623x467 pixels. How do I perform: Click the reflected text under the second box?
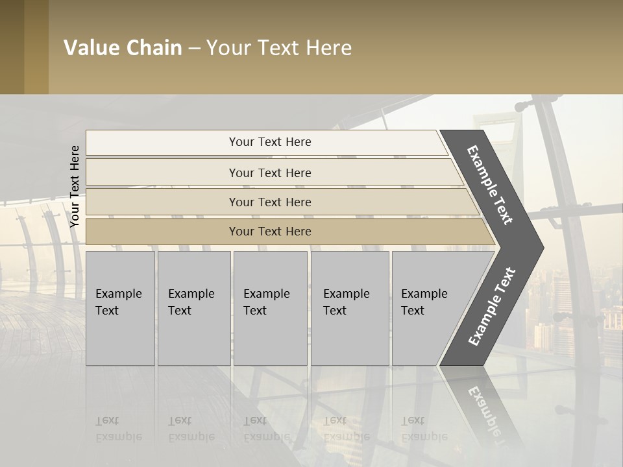pos(191,429)
